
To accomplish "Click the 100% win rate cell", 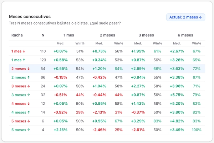I will click(x=197, y=130).
